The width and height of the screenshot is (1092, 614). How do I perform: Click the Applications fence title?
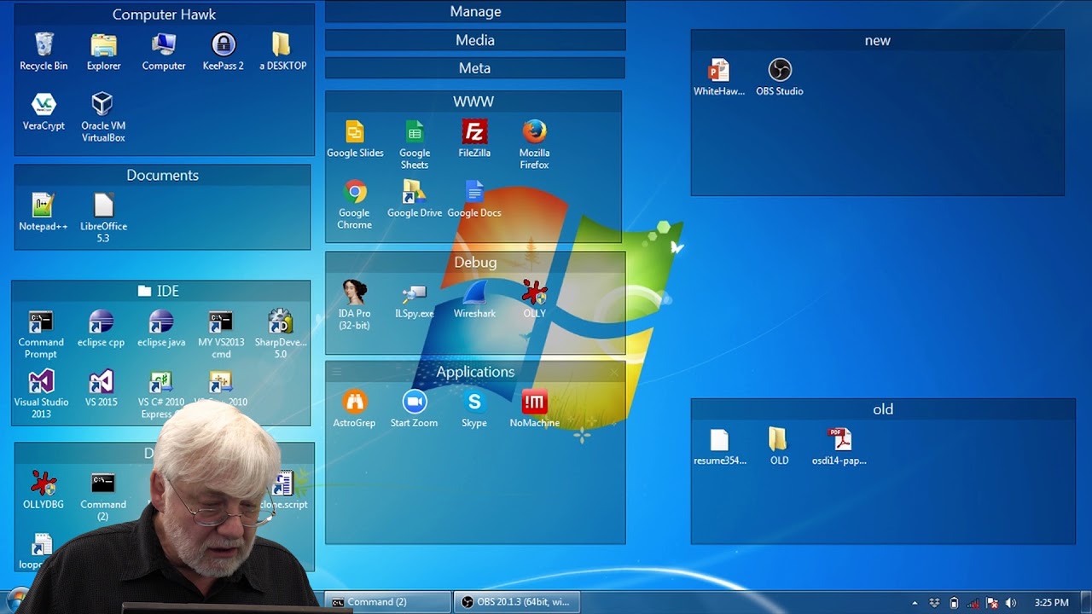475,372
